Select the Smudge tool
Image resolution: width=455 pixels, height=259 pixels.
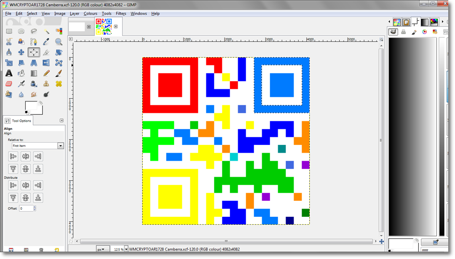[x=34, y=94]
